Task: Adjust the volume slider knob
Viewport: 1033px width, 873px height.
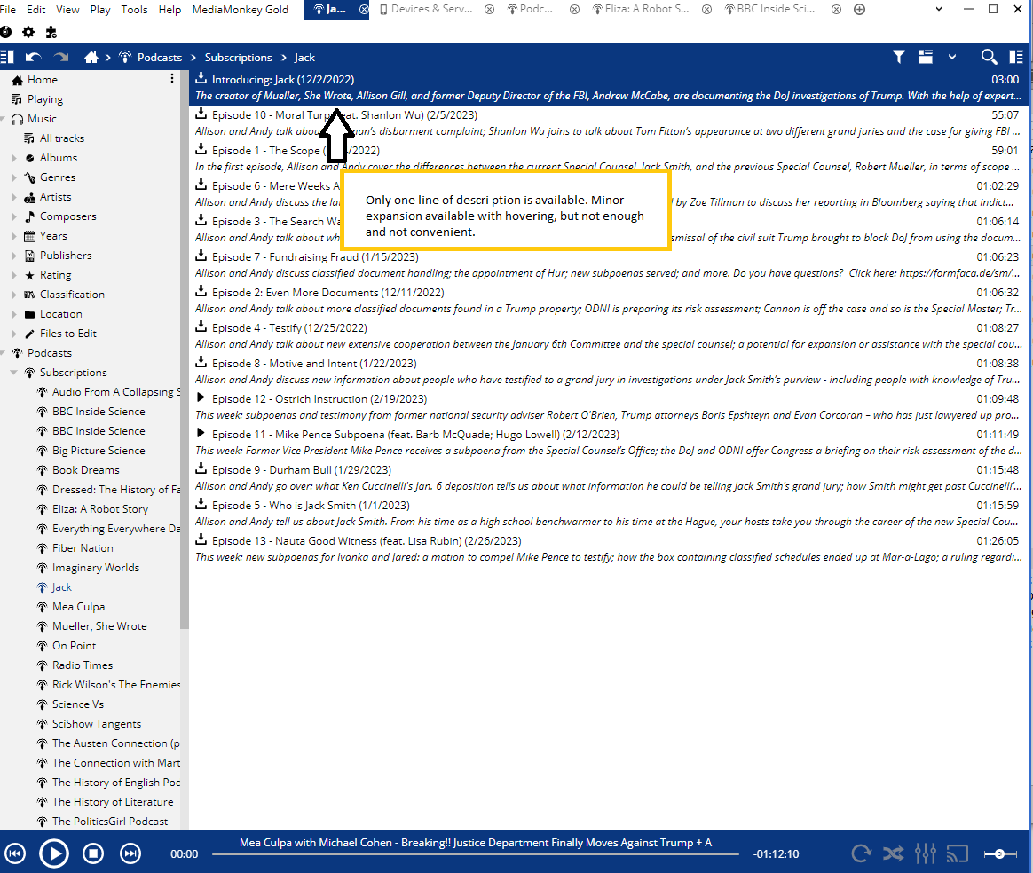Action: [999, 853]
